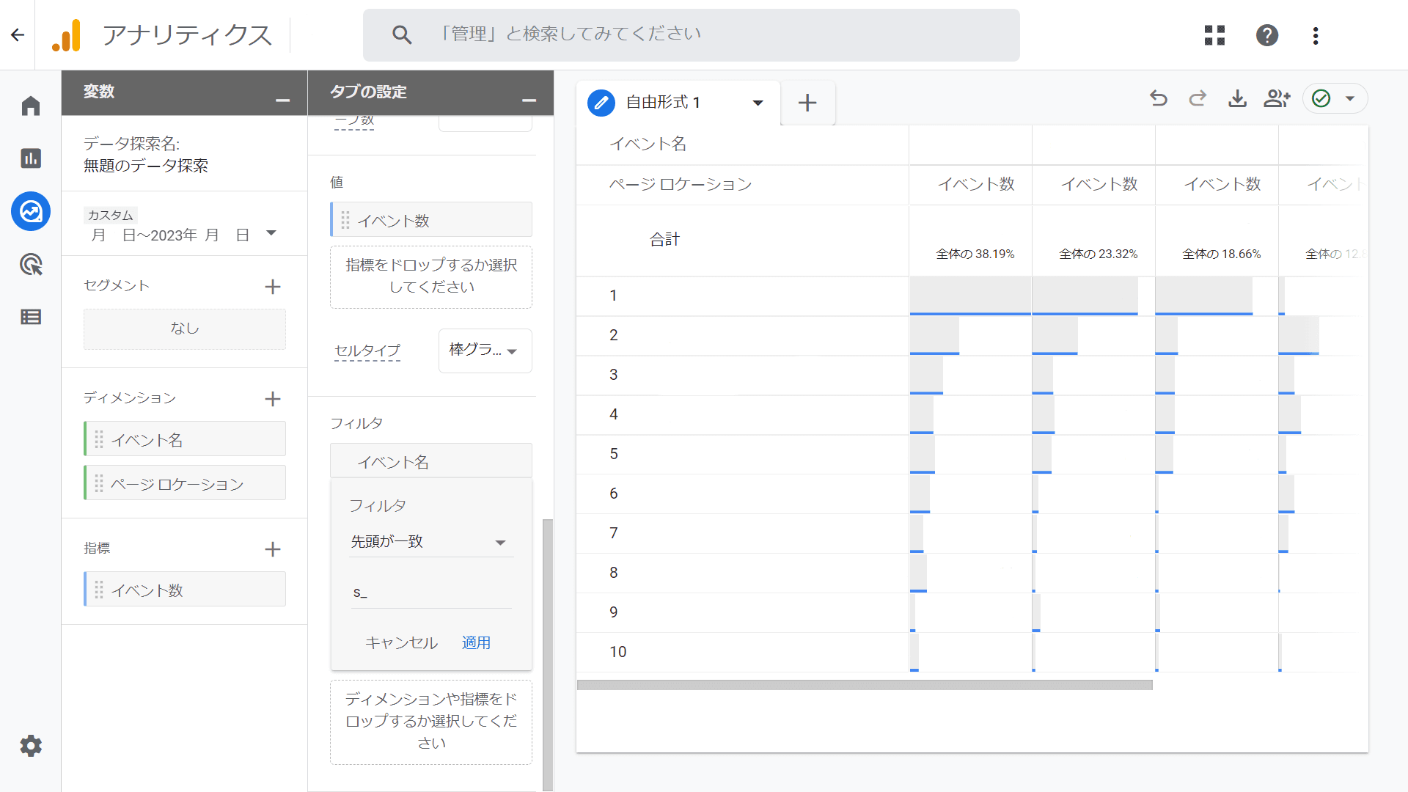Image resolution: width=1408 pixels, height=792 pixels.
Task: Select イベント数 metric in 指標 section
Action: tap(185, 590)
